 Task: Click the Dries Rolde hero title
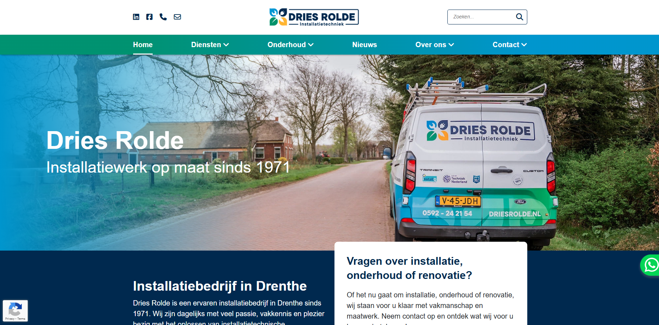pos(115,140)
